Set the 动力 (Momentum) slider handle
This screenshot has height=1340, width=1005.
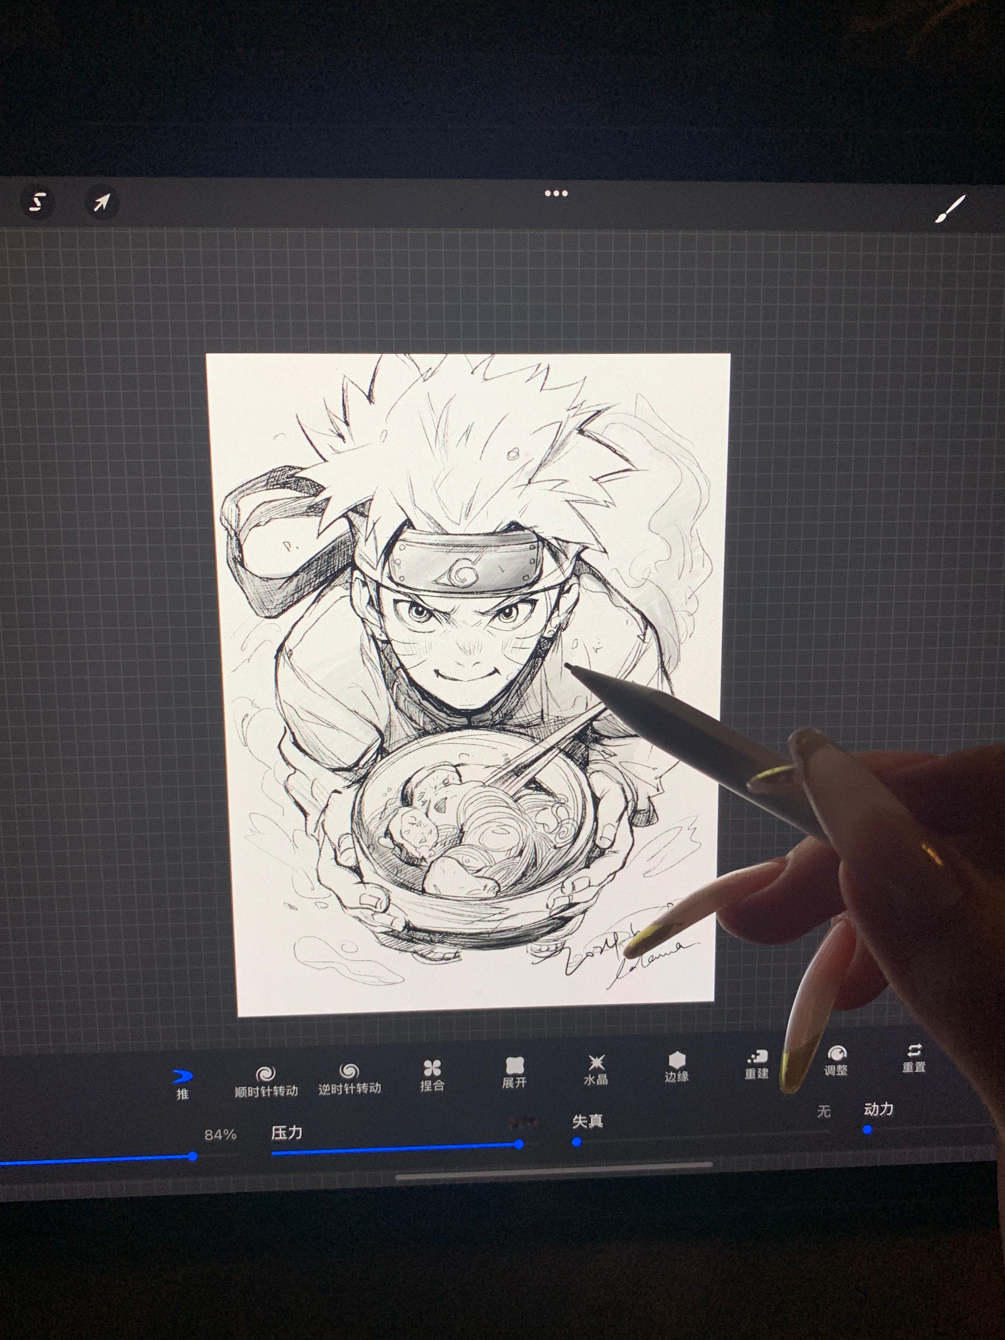tap(867, 1130)
